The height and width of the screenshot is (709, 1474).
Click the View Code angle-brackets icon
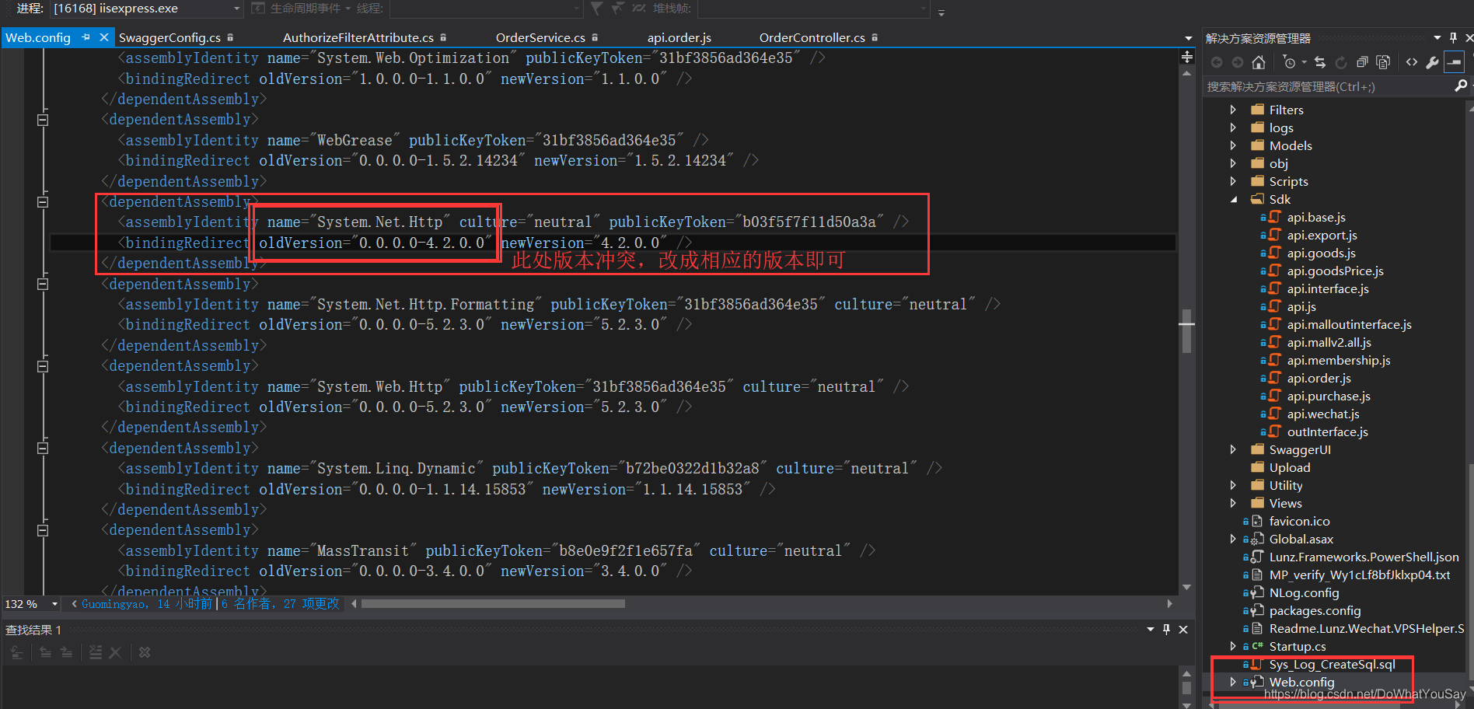pos(1412,62)
